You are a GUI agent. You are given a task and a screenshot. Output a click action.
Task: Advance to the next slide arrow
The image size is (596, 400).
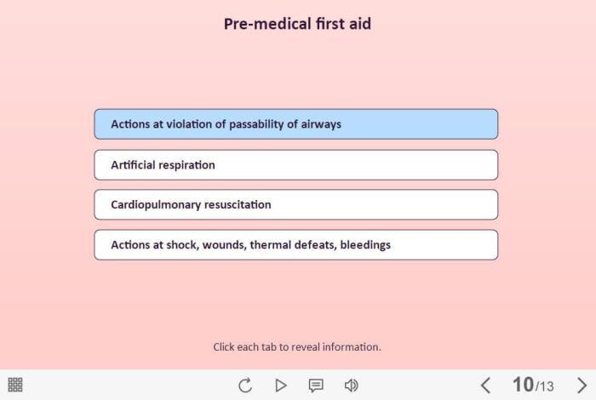point(582,386)
